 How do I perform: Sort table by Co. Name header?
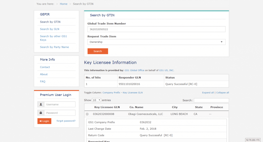tap(136, 107)
